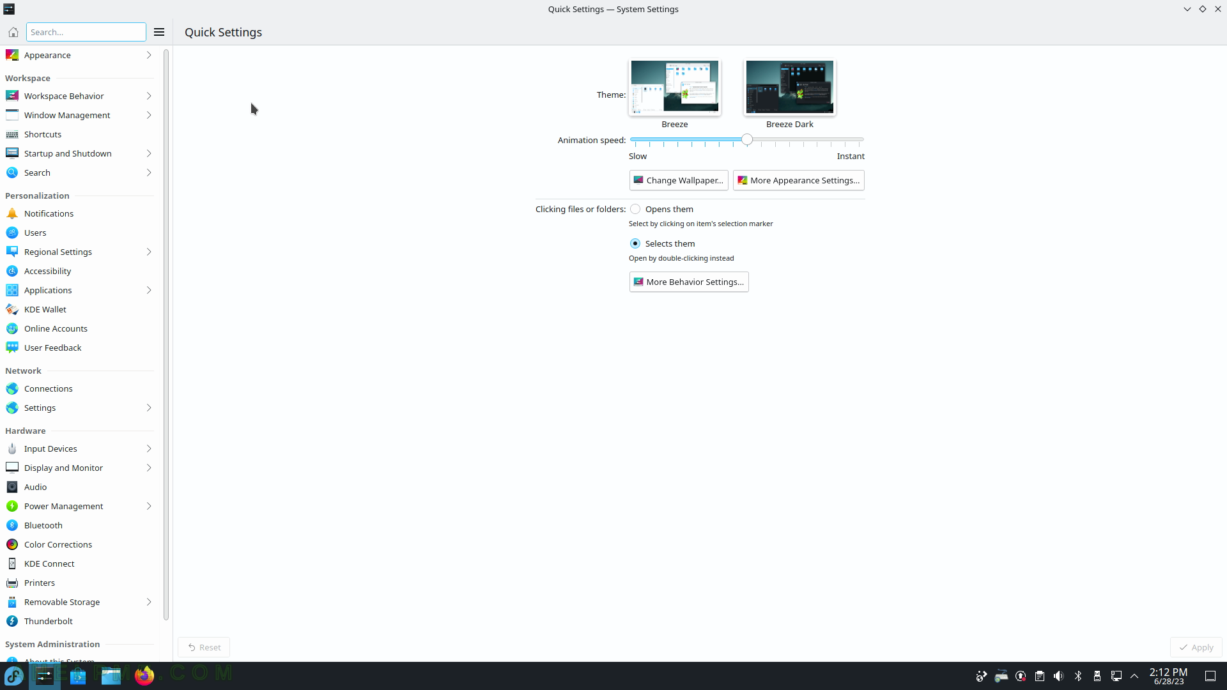Open the Dolphin file manager from the taskbar
The width and height of the screenshot is (1227, 690).
(111, 676)
